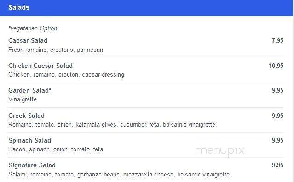Click the kalamata olives ingredient description

click(112, 125)
